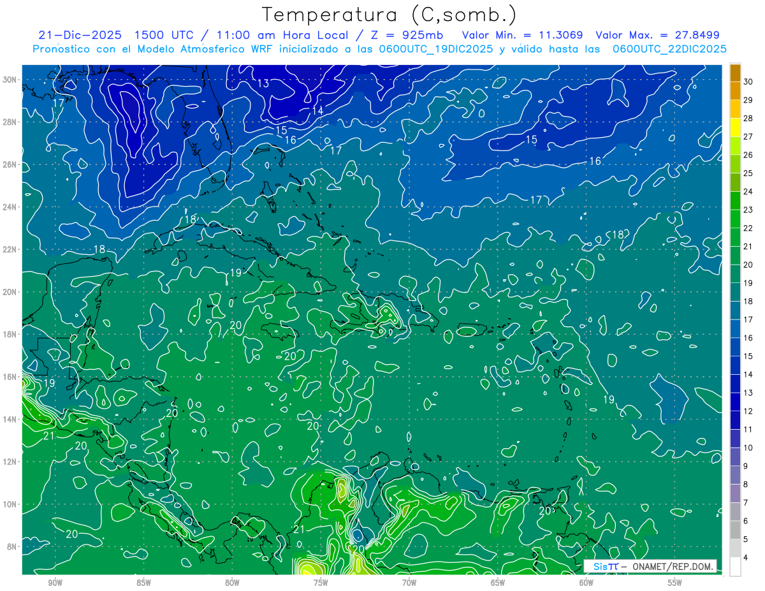Click the purple colorbar segment between 7 and 8
Viewport: 765px width, 591px height.
(x=735, y=493)
